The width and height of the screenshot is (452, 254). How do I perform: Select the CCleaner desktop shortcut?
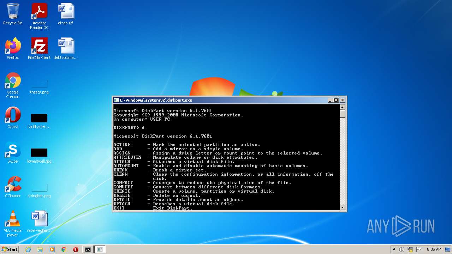point(13,187)
